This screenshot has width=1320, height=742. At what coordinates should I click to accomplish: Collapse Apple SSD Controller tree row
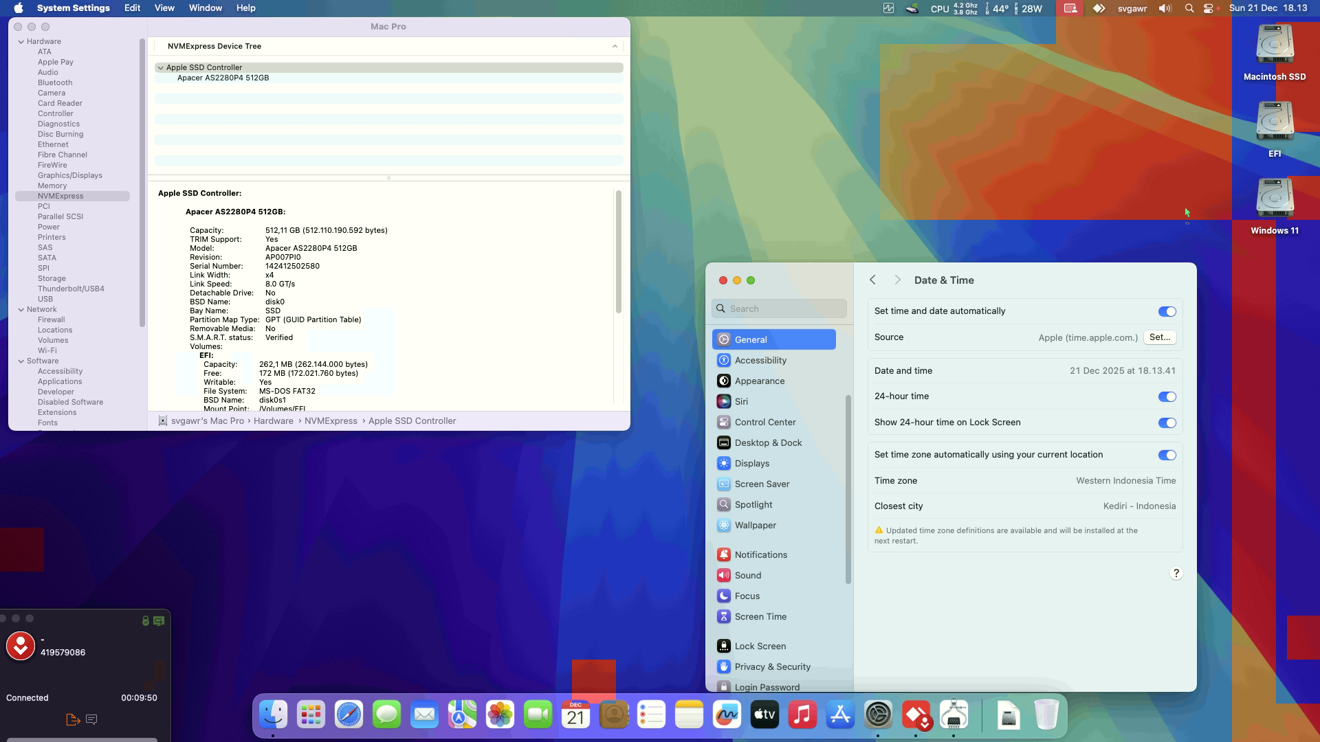(160, 67)
